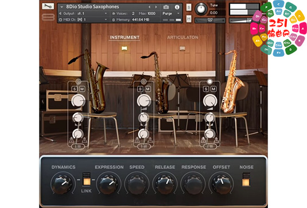
Task: Toggle power on the middle saxophone strip
Action: (x=143, y=81)
